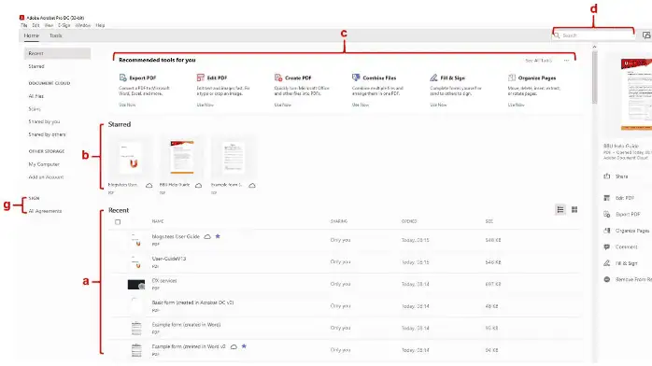Click the cloud icon beside Example form Word v2 row
Image resolution: width=652 pixels, height=366 pixels.
click(x=234, y=347)
